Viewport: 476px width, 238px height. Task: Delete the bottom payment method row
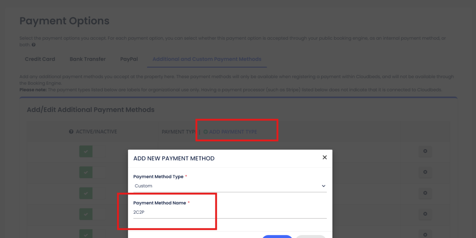pyautogui.click(x=425, y=235)
